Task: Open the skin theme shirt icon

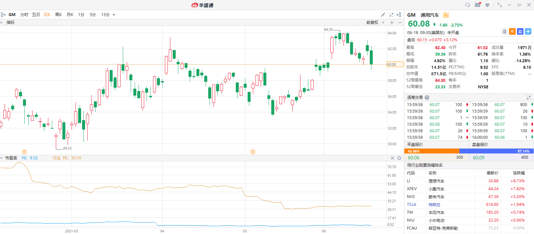Action: tap(487, 5)
